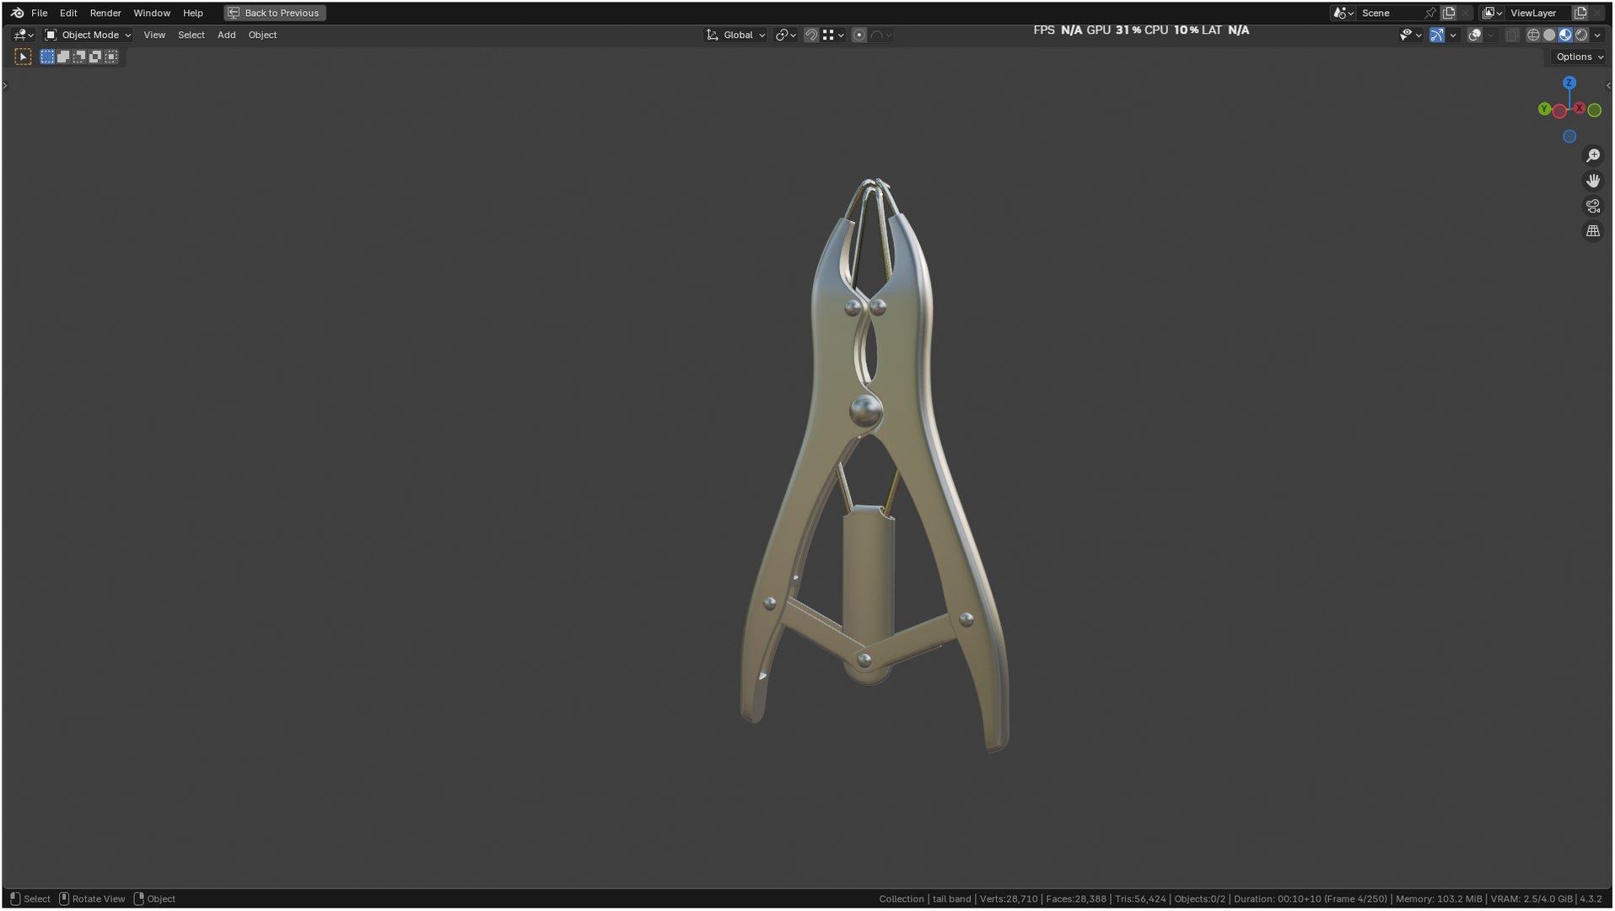
Task: Click the ViewLayer name field
Action: (x=1537, y=13)
